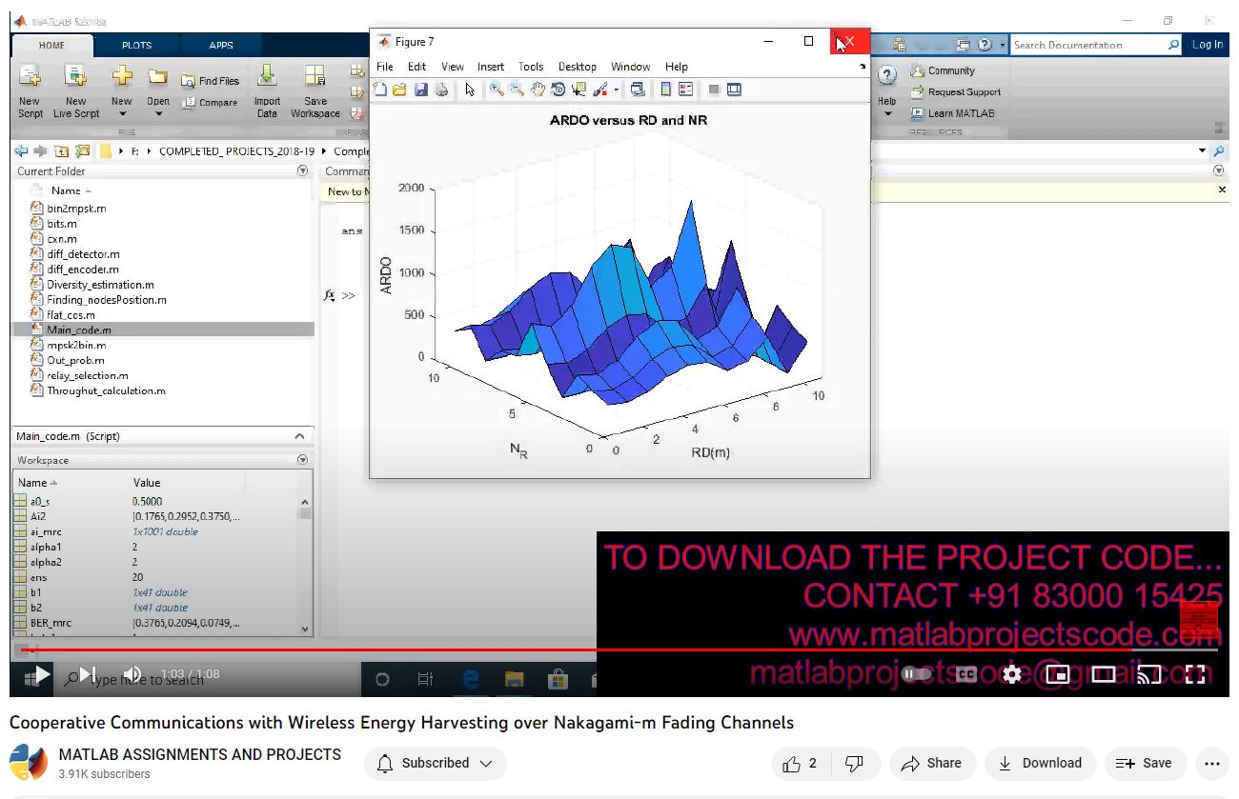1239x799 pixels.
Task: Select the Rotate 3D tool
Action: click(559, 90)
